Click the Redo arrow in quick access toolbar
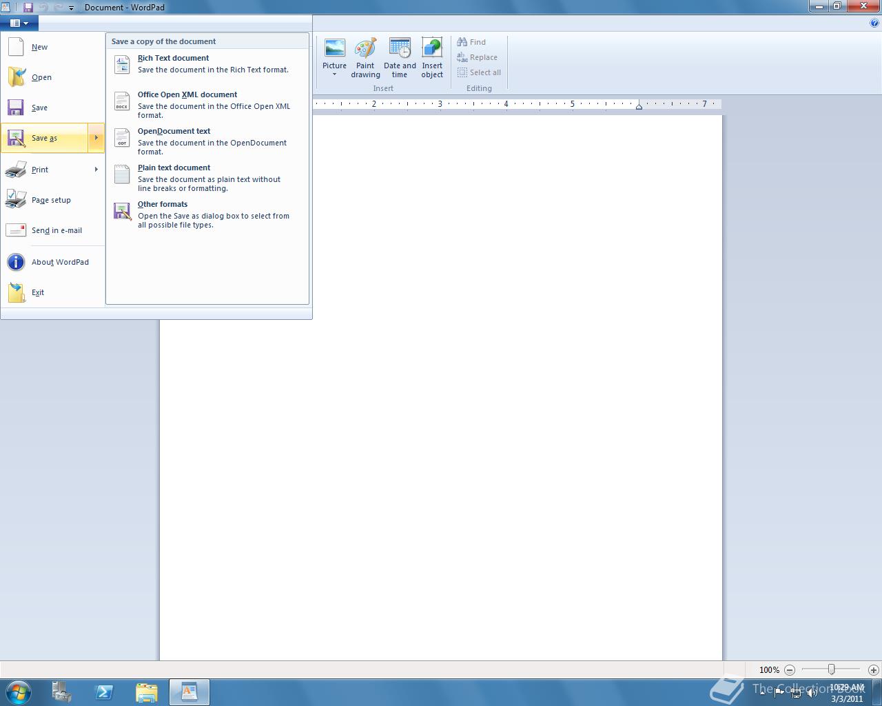This screenshot has width=882, height=706. click(59, 7)
